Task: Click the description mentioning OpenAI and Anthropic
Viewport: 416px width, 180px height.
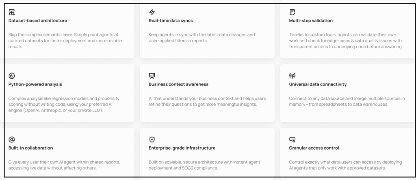Action: click(x=64, y=104)
